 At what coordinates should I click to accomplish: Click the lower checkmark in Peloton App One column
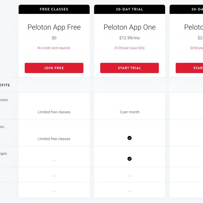point(129,159)
